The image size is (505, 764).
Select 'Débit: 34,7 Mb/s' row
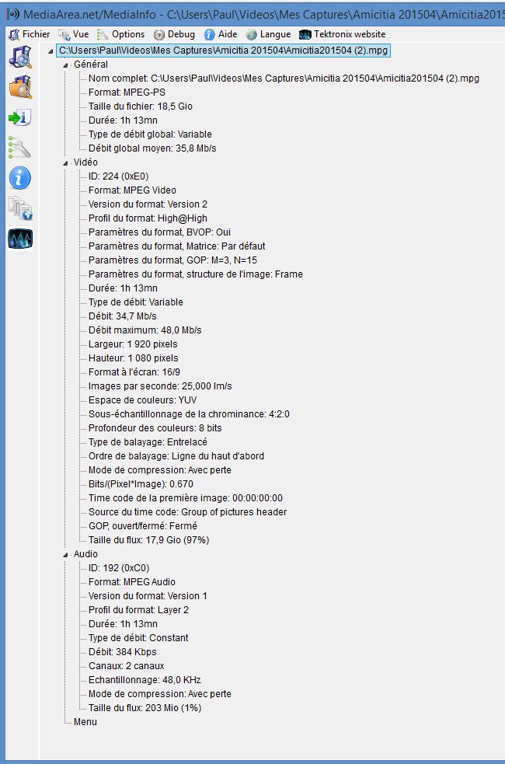tap(122, 316)
